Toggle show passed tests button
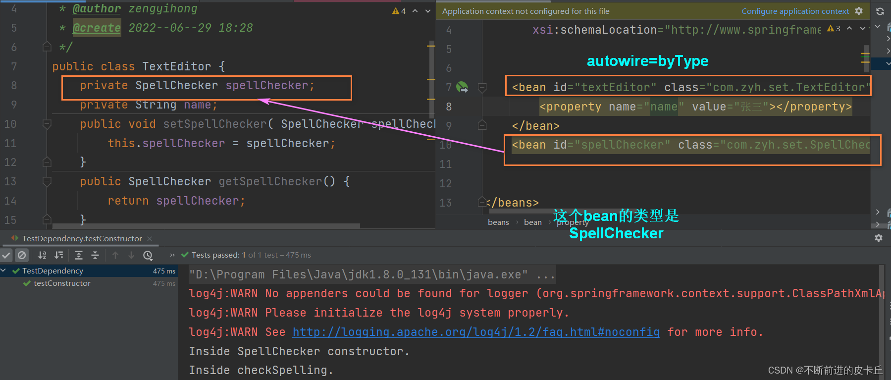891x380 pixels. pyautogui.click(x=6, y=255)
